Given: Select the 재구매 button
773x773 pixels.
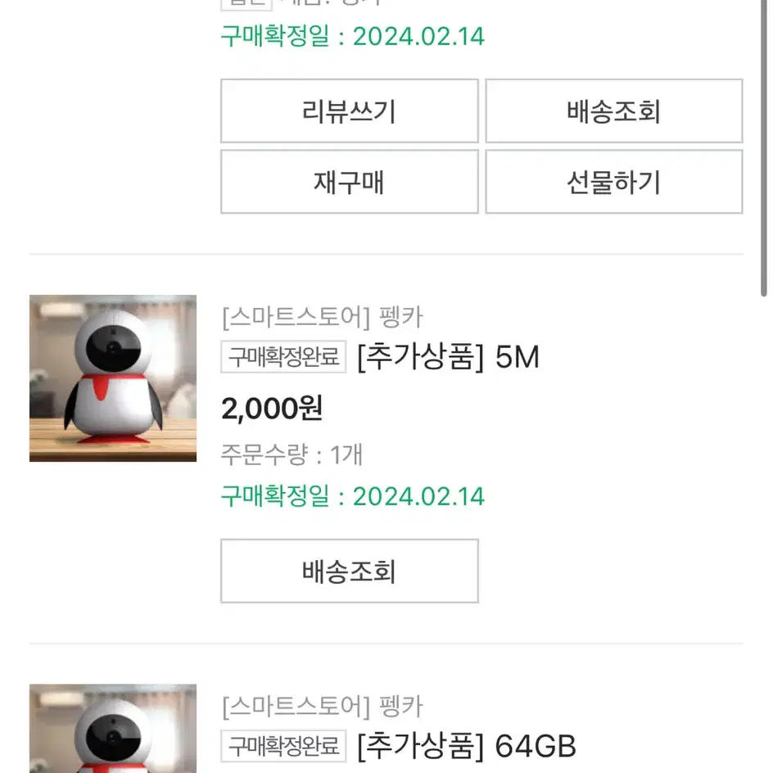Looking at the screenshot, I should 349,182.
